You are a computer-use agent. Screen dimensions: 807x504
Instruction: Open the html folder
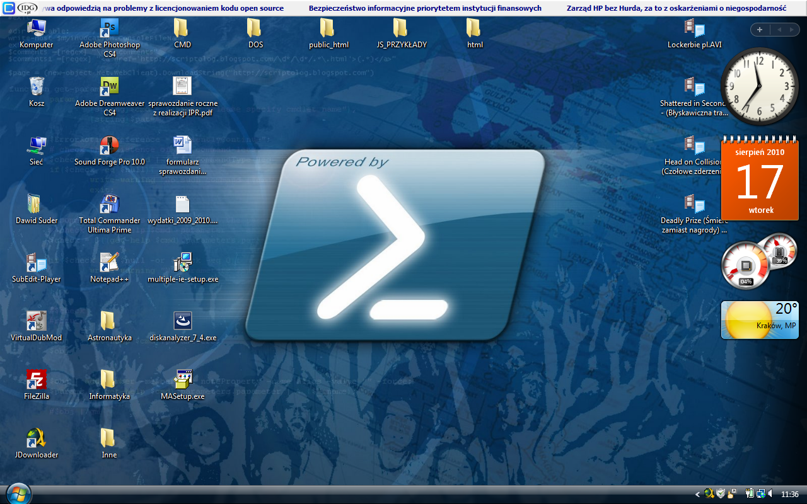click(x=475, y=33)
